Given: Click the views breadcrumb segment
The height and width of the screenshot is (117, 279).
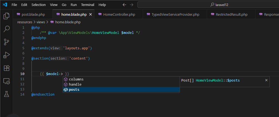Looking at the screenshot, I should pyautogui.click(x=41, y=22).
